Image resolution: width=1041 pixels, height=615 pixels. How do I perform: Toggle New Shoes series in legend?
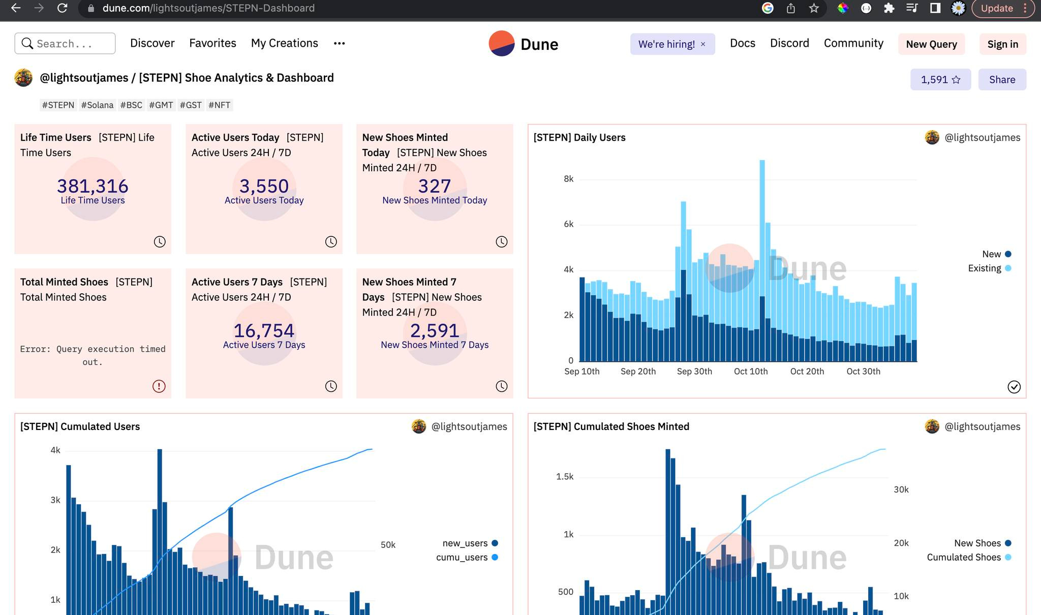tap(983, 543)
